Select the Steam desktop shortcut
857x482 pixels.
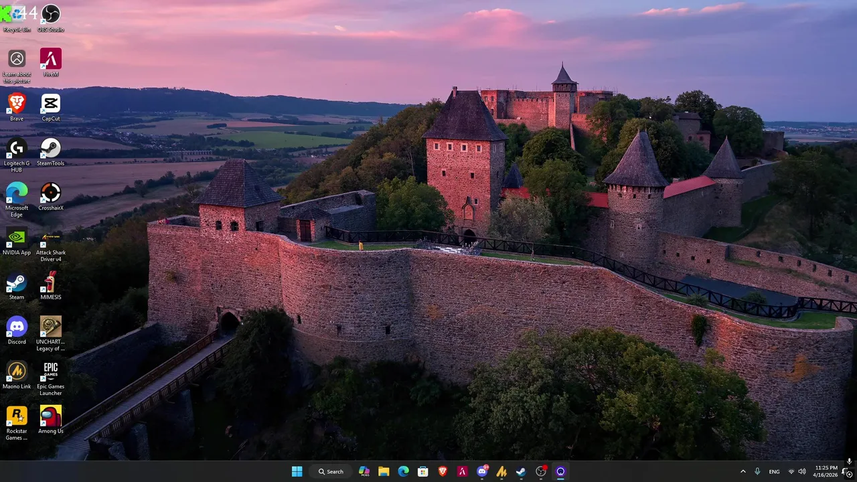[x=17, y=287]
